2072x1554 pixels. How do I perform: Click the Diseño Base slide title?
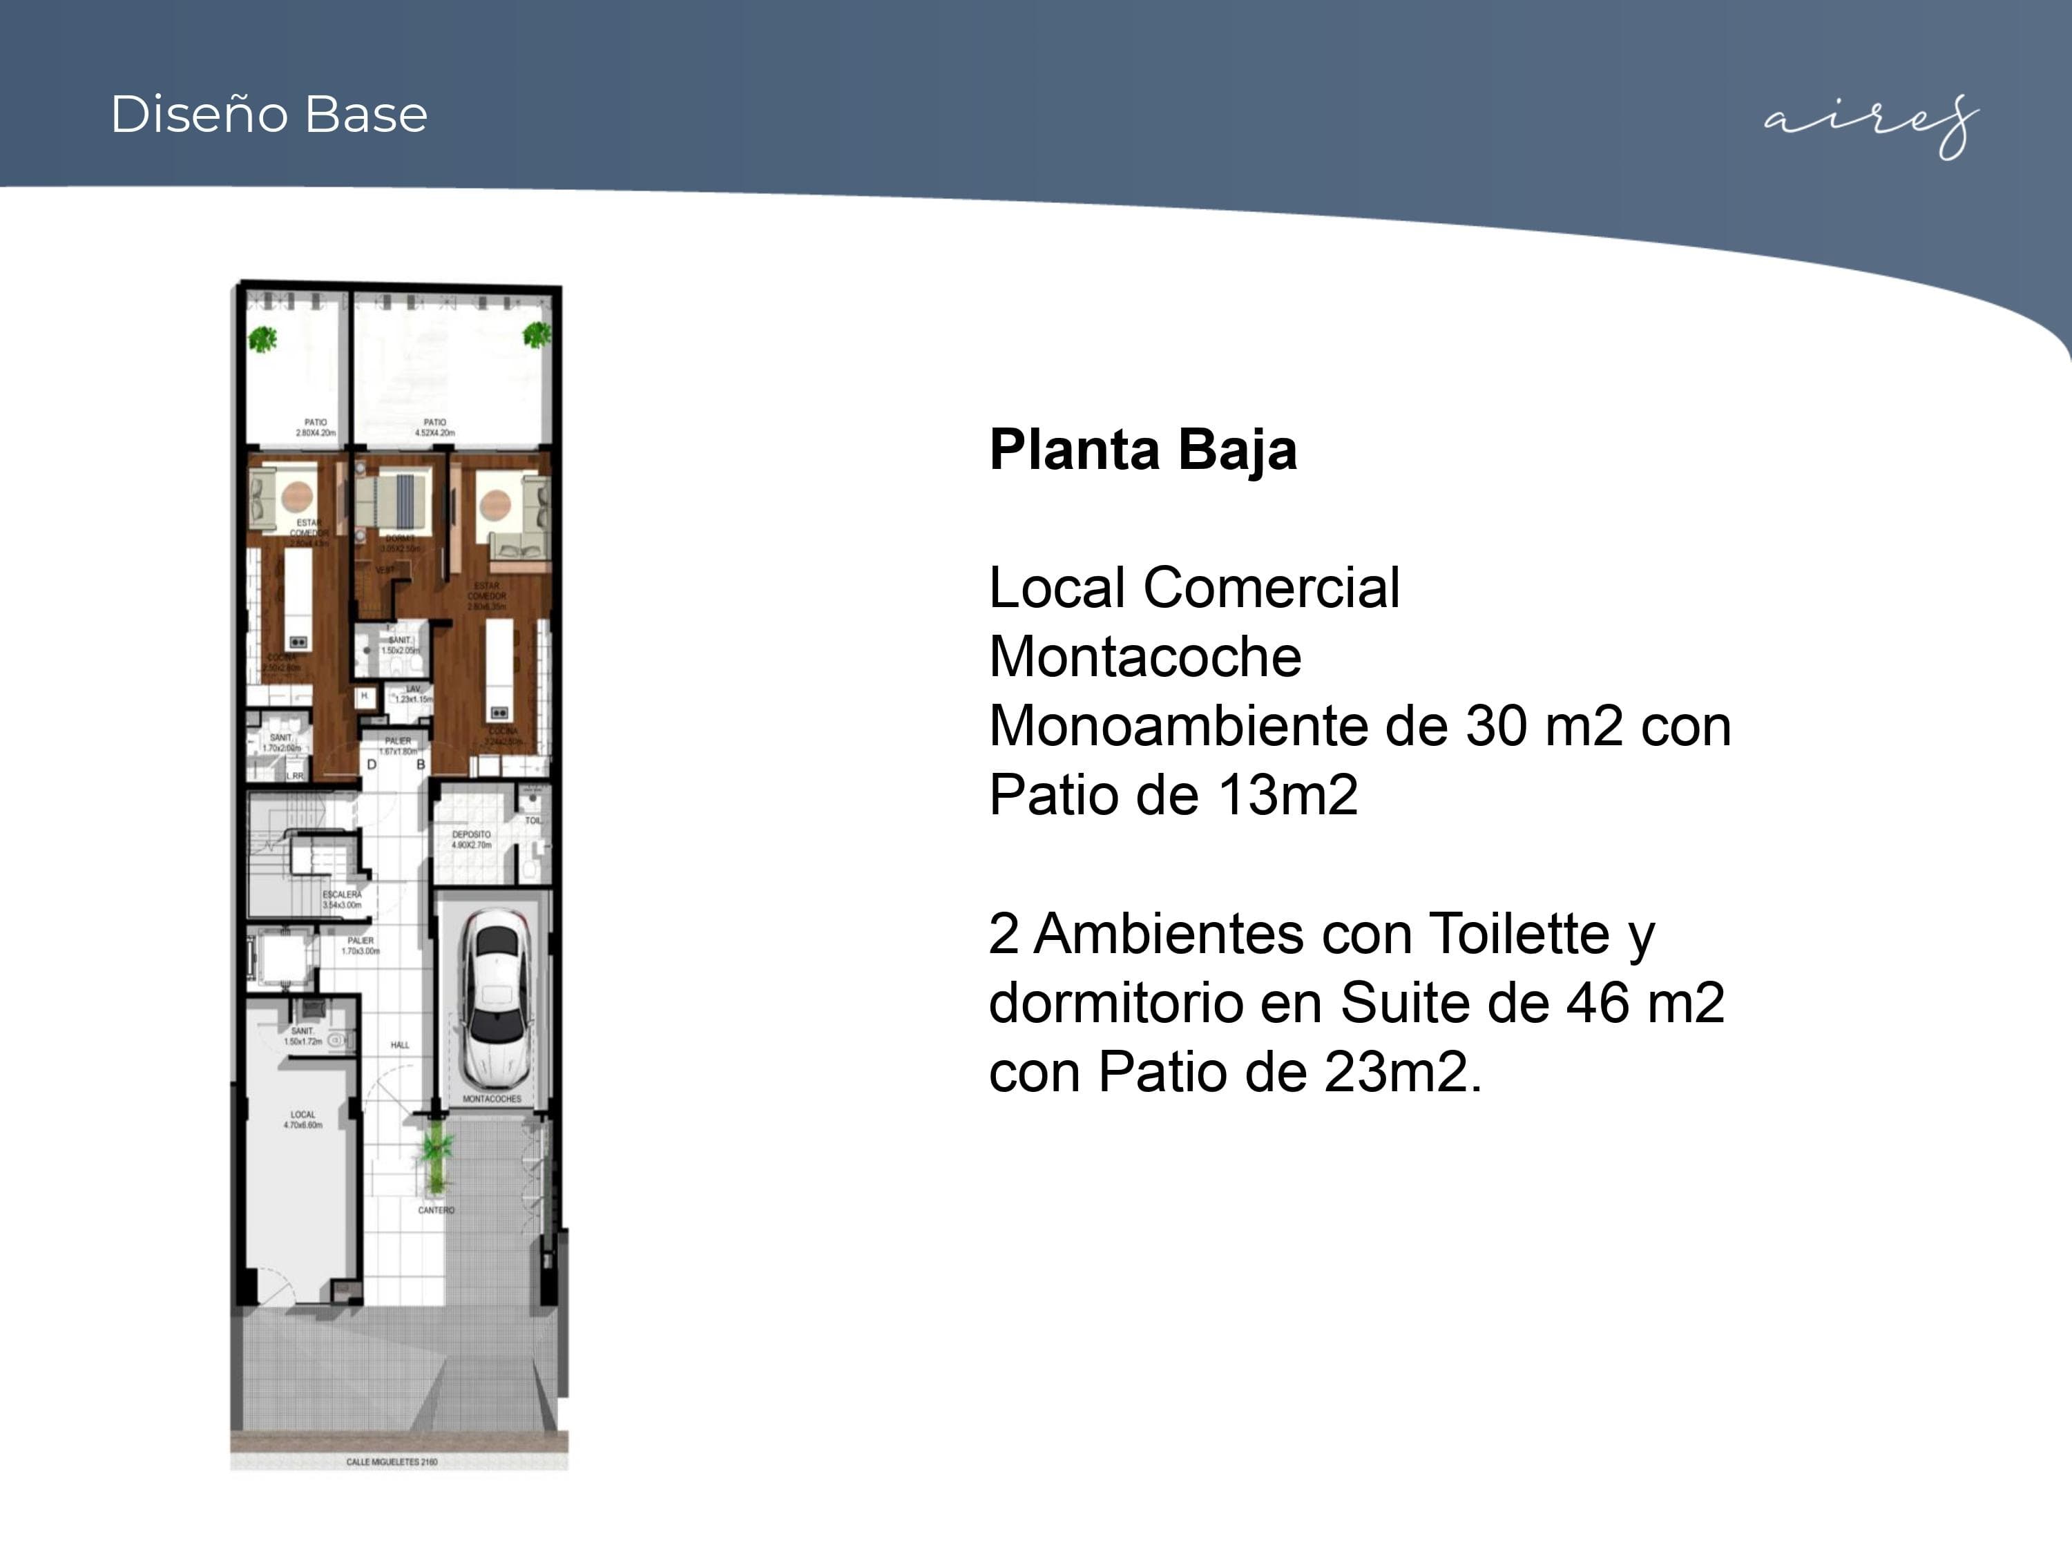pyautogui.click(x=269, y=114)
